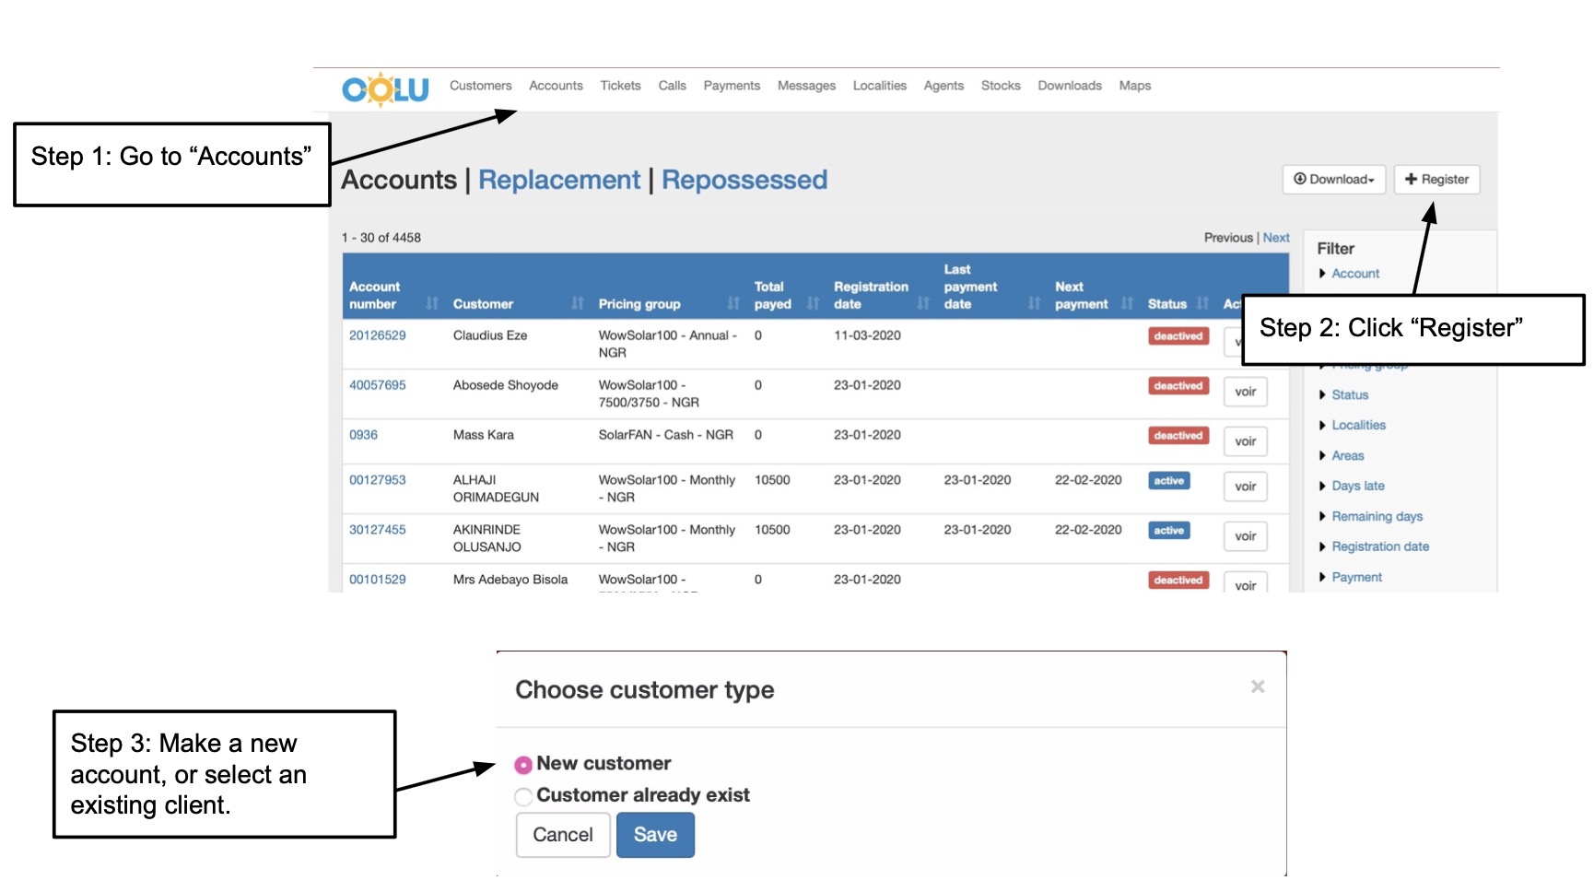Select the New customer radio option

coord(523,765)
